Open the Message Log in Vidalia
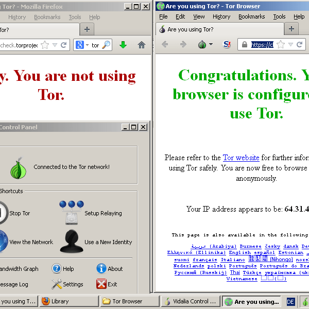Viewport: 309px width, 309px height. click(x=14, y=284)
